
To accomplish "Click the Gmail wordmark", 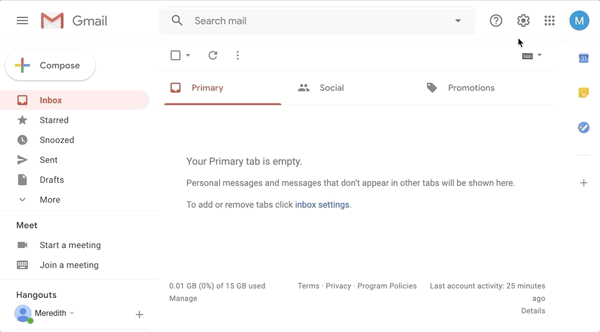I will [90, 21].
